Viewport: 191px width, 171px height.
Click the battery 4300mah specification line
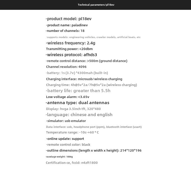(77, 73)
